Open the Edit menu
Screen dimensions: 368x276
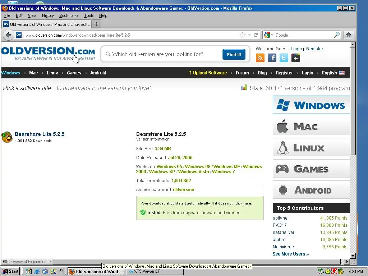(19, 15)
